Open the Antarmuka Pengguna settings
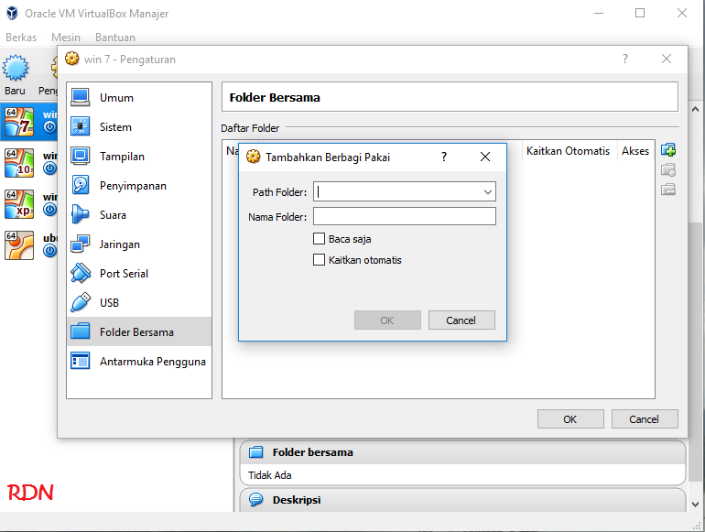The image size is (705, 532). 139,361
